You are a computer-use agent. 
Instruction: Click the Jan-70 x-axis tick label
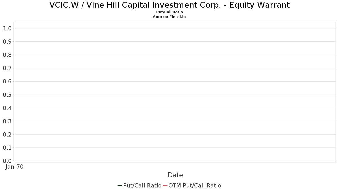click(x=15, y=167)
